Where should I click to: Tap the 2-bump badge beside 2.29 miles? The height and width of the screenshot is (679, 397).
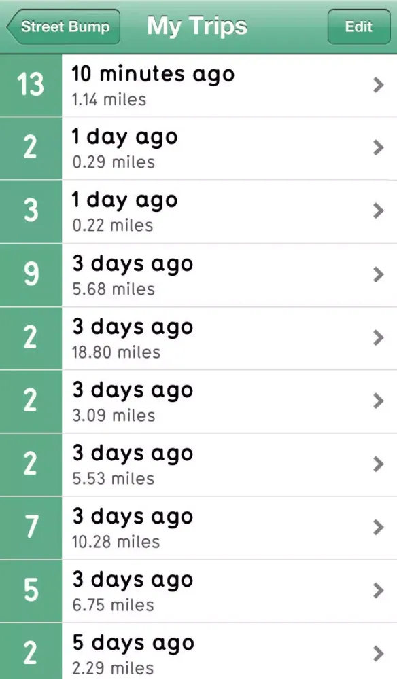(x=31, y=650)
